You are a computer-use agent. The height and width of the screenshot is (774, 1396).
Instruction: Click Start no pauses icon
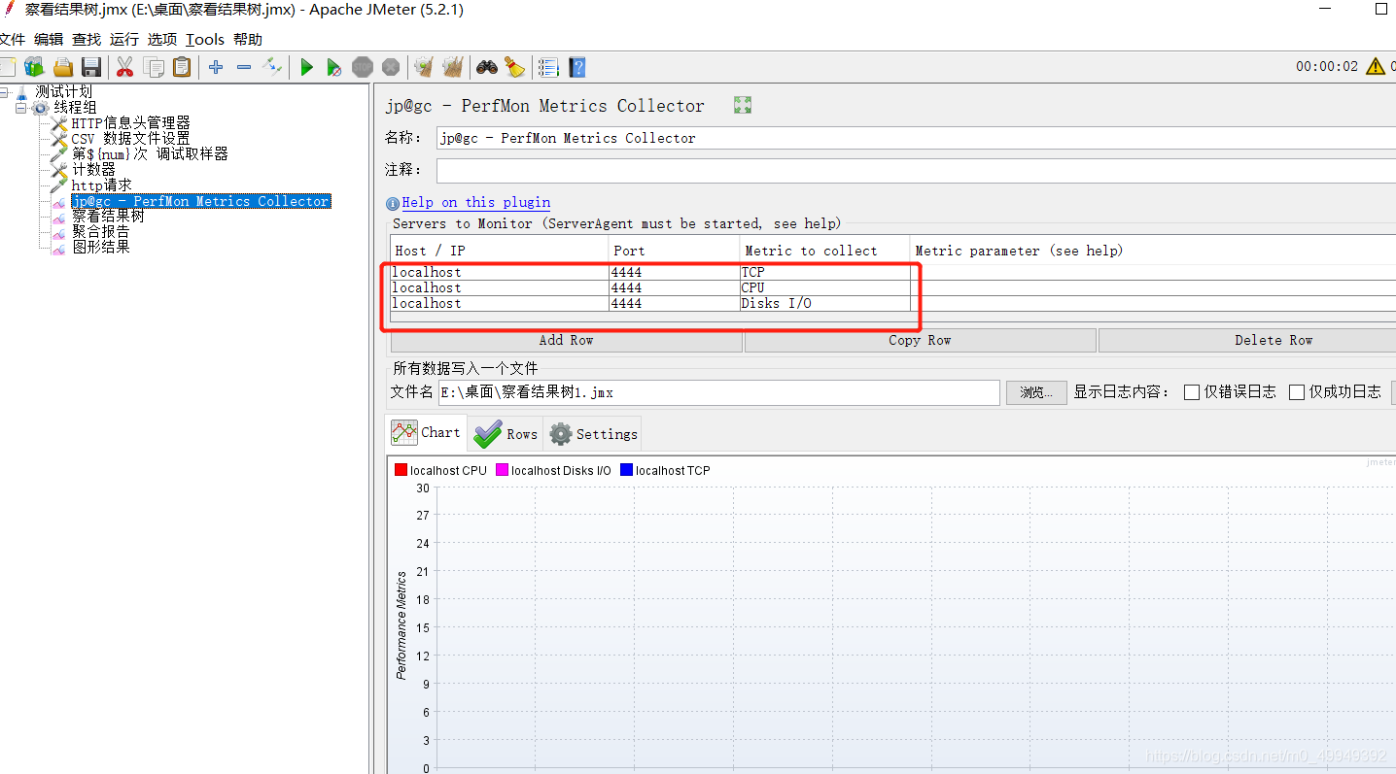(333, 67)
